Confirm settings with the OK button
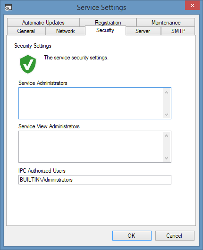The image size is (203, 250). pos(132,235)
